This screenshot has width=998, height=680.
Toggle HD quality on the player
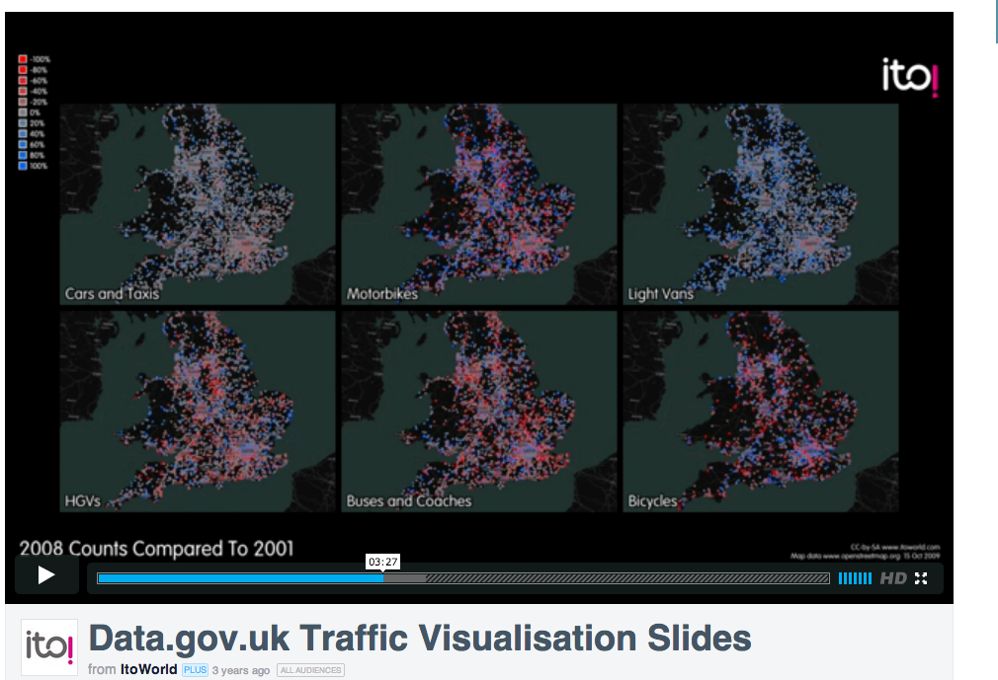tap(892, 578)
